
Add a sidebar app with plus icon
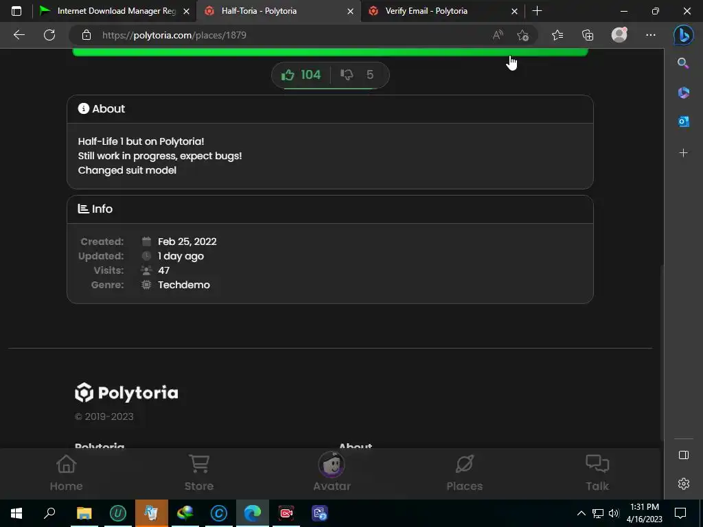tap(683, 153)
